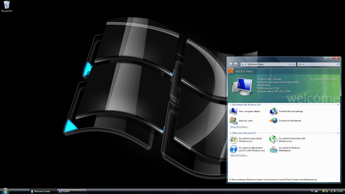
Task: Click the AMD Athlon Dual Core Processor text
Action: [278, 82]
